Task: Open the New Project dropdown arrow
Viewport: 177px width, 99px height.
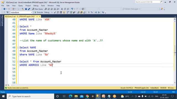Action: (x=16, y=9)
